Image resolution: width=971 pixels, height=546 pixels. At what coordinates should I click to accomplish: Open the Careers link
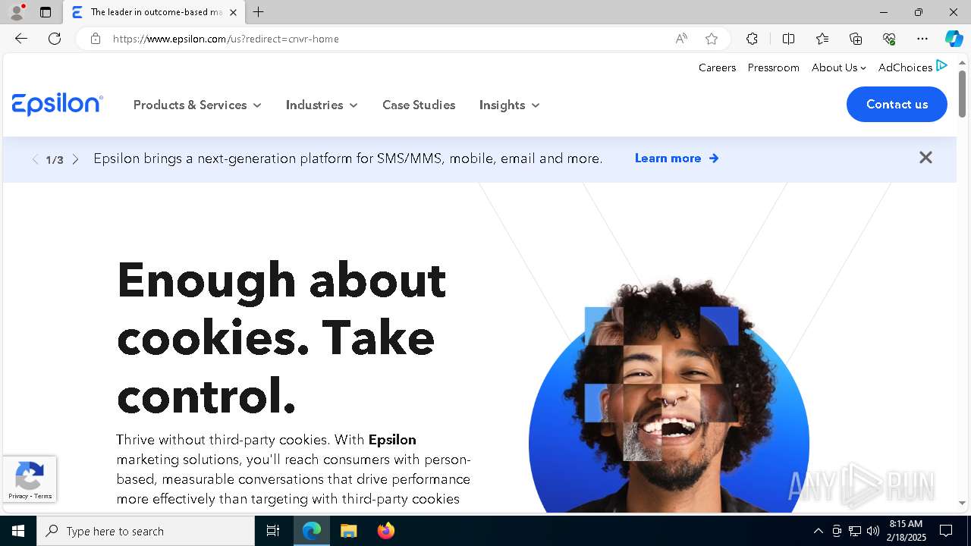click(x=717, y=67)
